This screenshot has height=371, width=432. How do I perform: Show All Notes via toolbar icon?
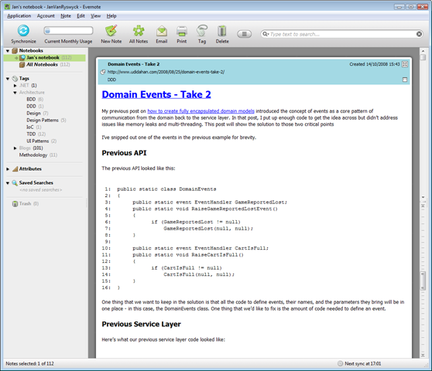(x=139, y=30)
